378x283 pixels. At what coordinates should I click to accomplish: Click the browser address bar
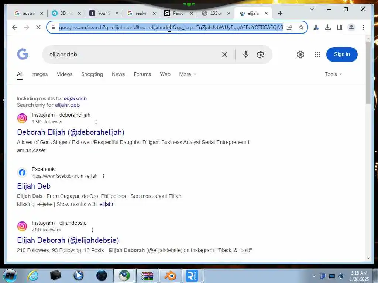171,27
